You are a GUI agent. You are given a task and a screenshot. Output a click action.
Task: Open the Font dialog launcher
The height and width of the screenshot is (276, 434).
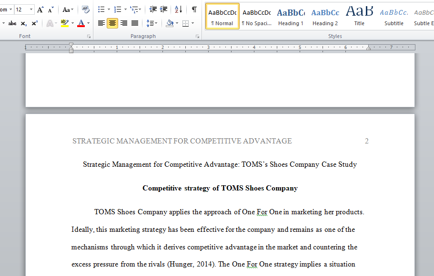tap(89, 36)
